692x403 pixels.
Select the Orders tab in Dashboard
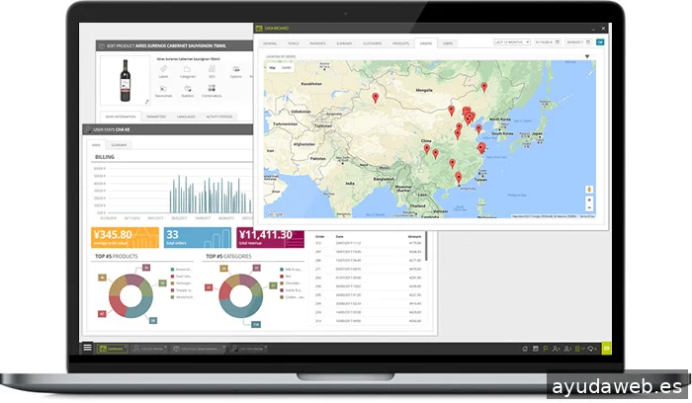(x=426, y=43)
